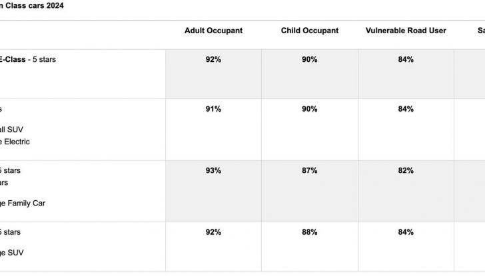Click the 'Family Car' category text
This screenshot has height=276, width=485.
[40, 204]
